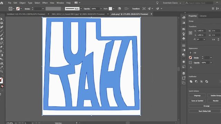Viewport: 221px width, 124px height.
Task: Edit the Y position field
Action: click(x=201, y=35)
